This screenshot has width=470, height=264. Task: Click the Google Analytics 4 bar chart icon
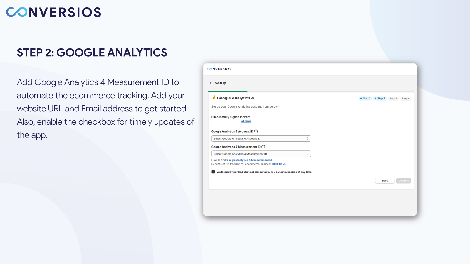pyautogui.click(x=213, y=98)
